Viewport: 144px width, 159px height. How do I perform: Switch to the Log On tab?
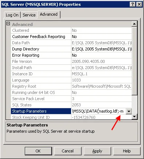[x=12, y=15]
